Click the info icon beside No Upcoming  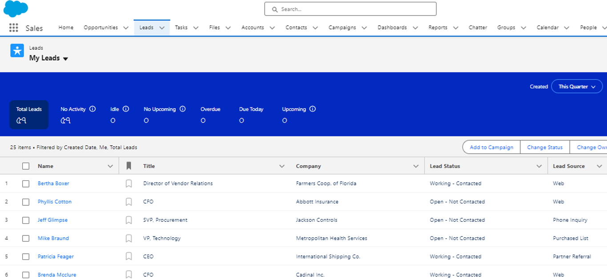coord(182,109)
